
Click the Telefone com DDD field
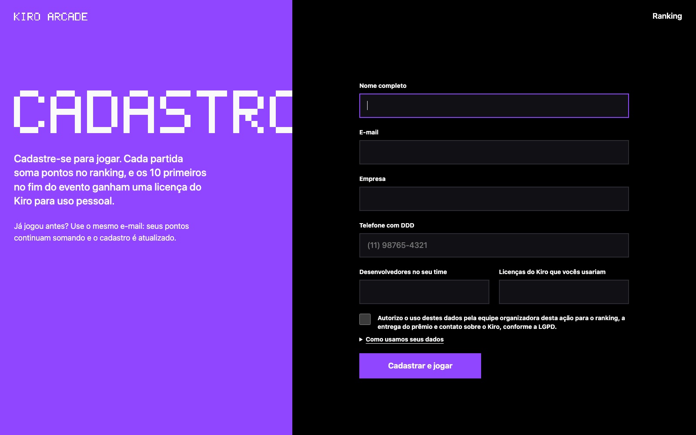point(494,245)
